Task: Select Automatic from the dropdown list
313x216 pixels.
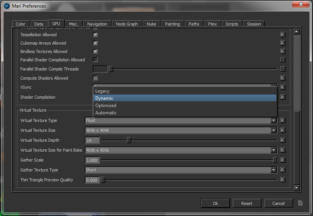Action: tap(185, 113)
